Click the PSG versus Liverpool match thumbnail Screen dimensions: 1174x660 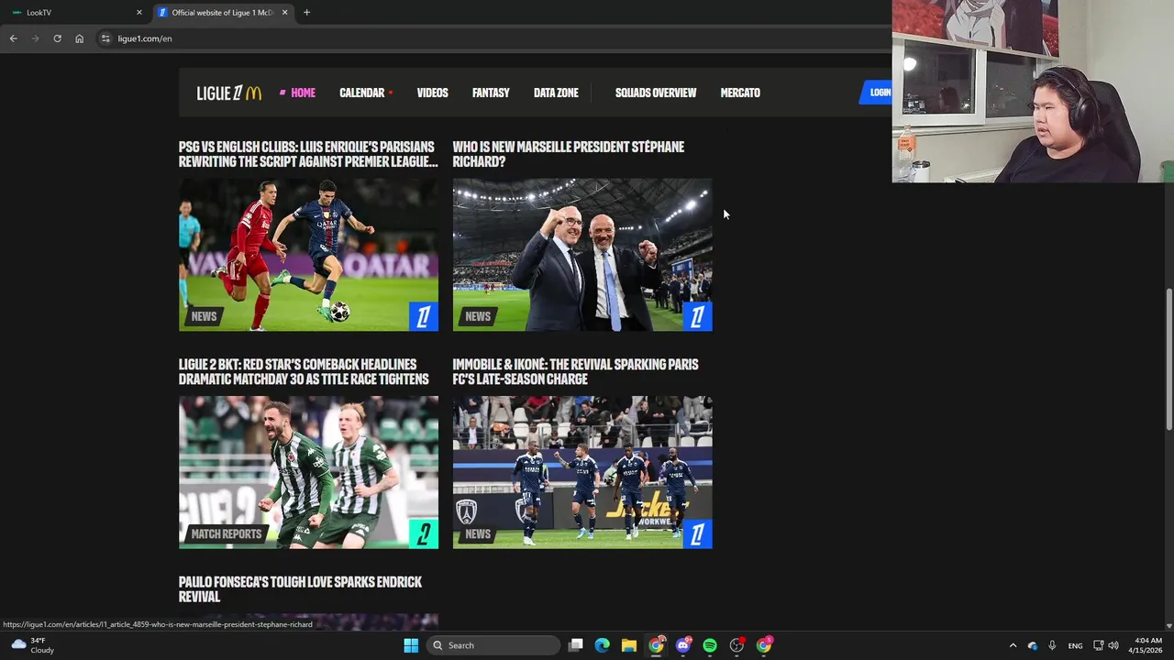pyautogui.click(x=308, y=254)
